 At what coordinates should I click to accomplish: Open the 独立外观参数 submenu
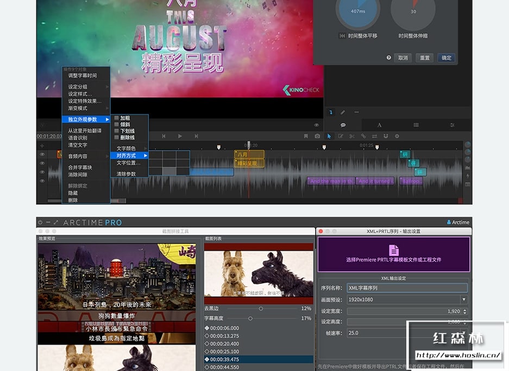pyautogui.click(x=86, y=119)
